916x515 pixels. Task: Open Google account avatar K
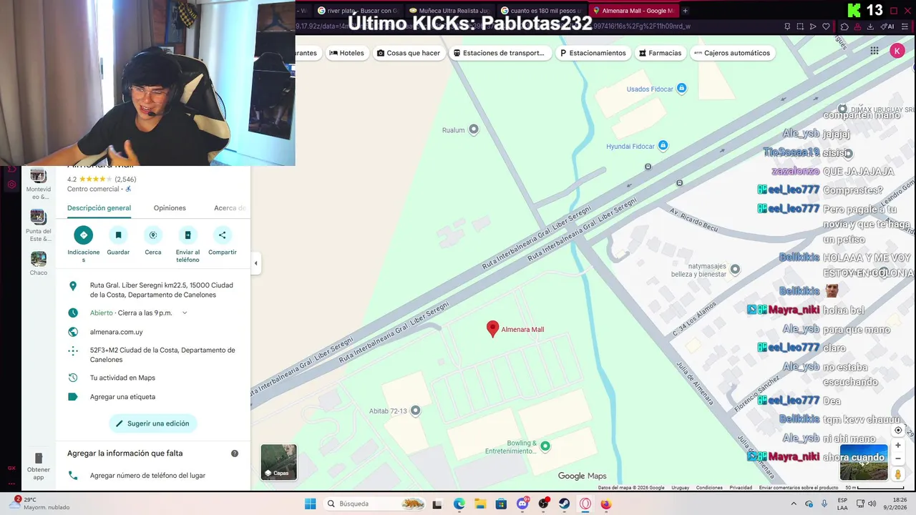pos(897,50)
